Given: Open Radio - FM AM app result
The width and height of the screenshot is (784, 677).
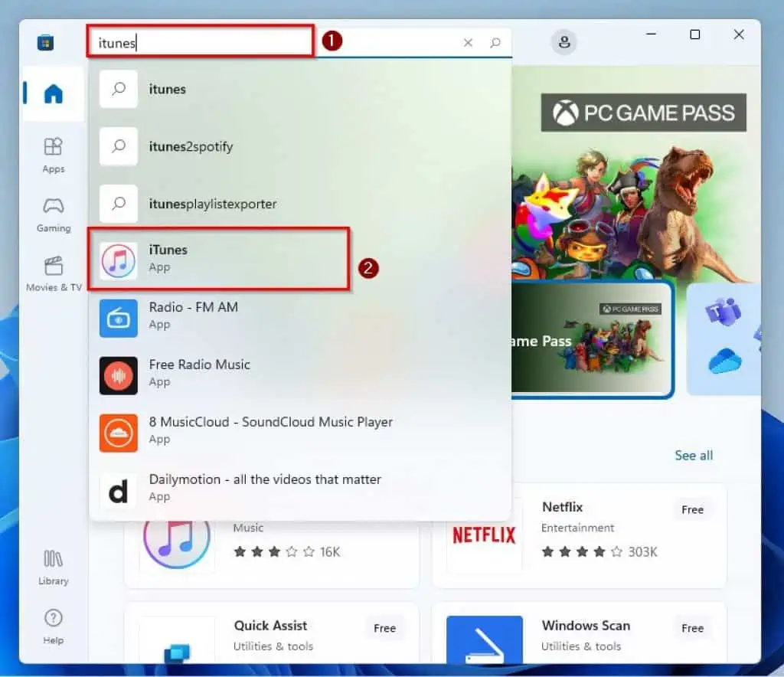Looking at the screenshot, I should click(x=300, y=318).
